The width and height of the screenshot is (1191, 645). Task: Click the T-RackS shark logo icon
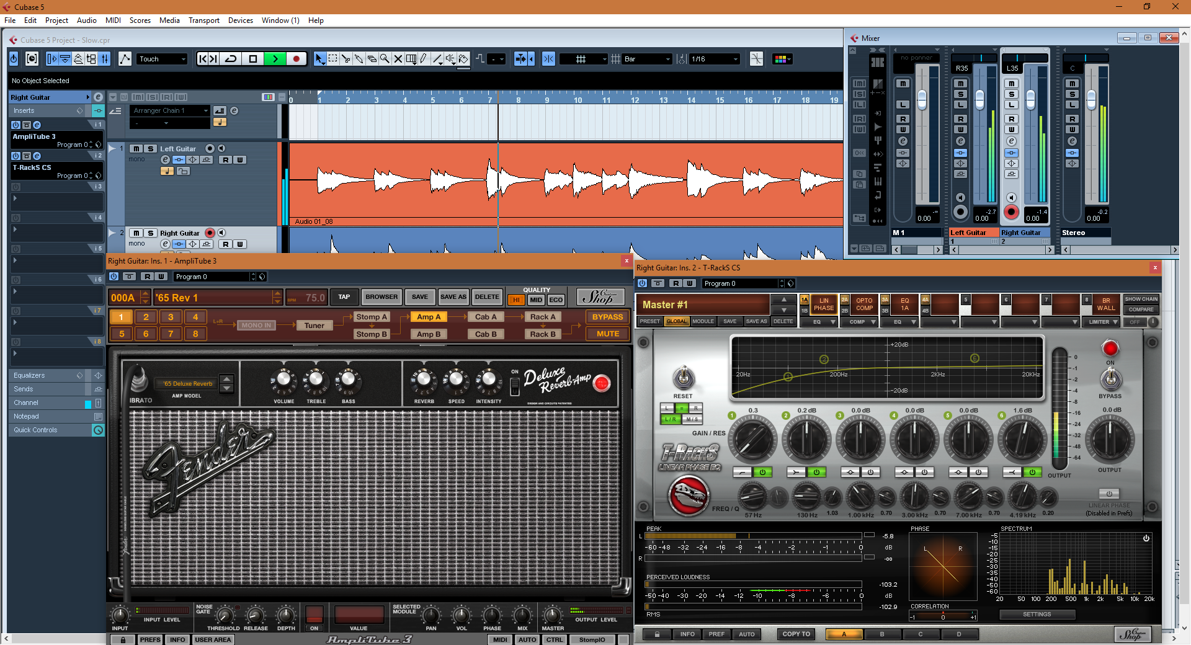[689, 494]
